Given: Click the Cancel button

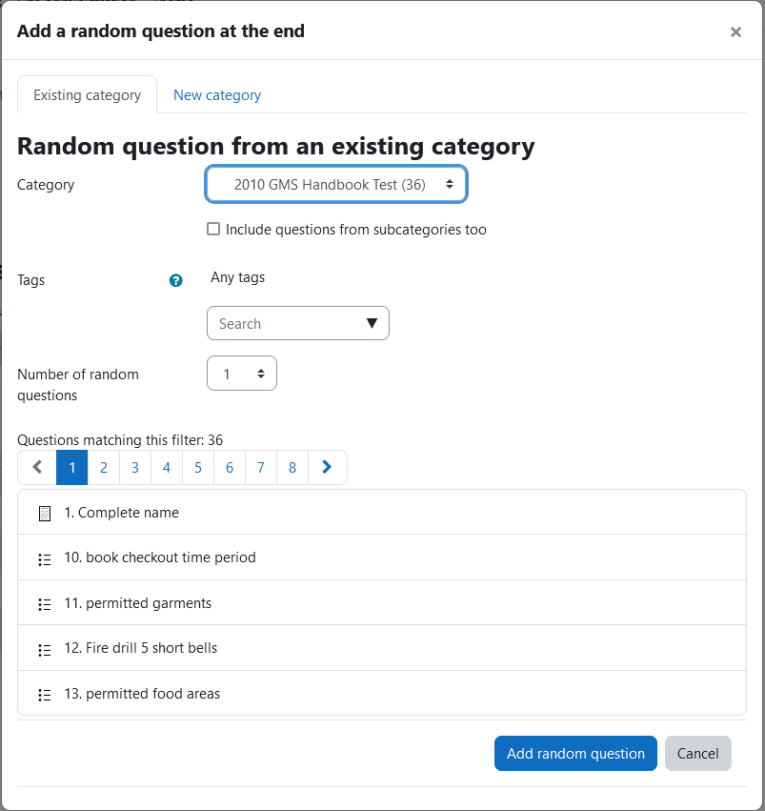Looking at the screenshot, I should click(697, 753).
